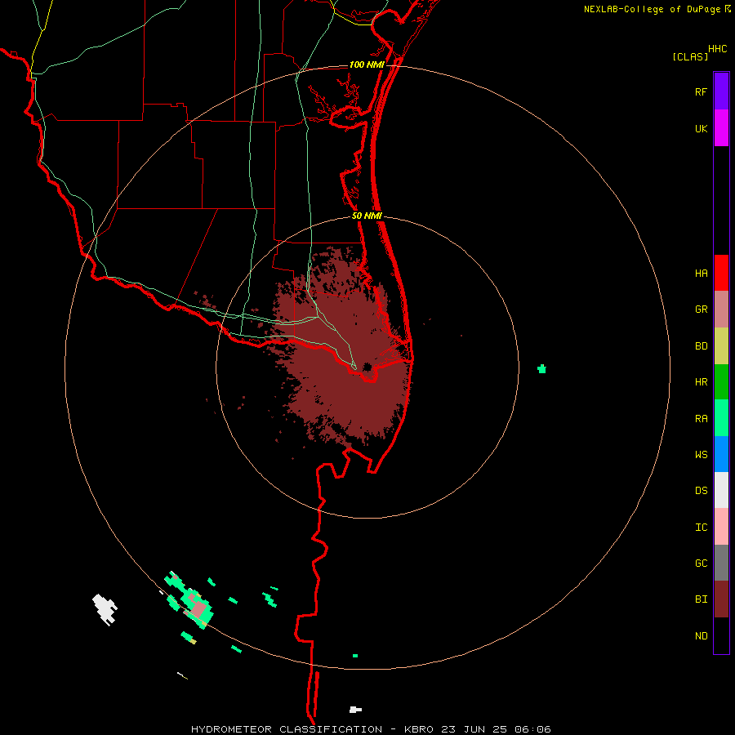
Task: Click the BD legend label
Action: coord(701,346)
